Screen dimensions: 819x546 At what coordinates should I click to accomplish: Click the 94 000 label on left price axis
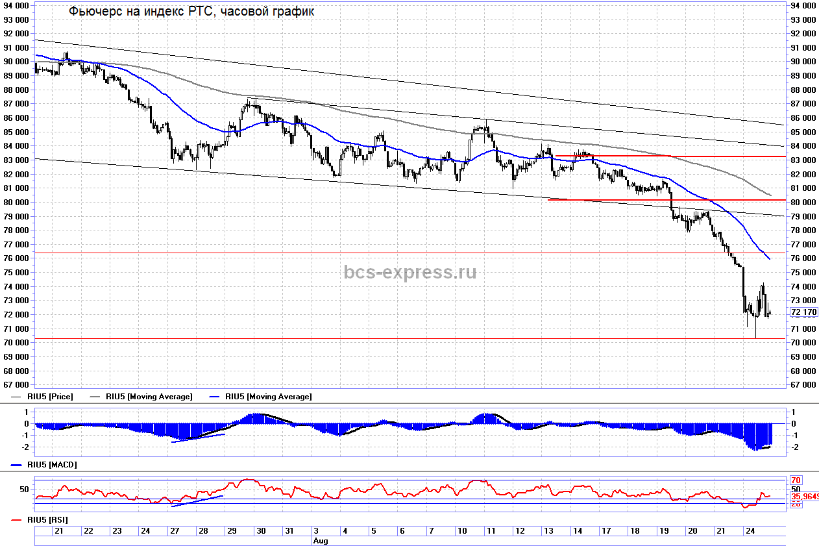click(x=16, y=5)
